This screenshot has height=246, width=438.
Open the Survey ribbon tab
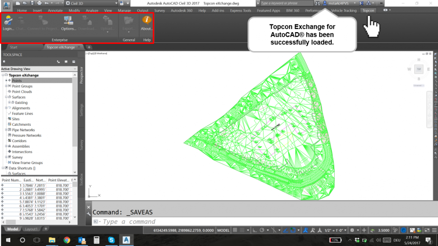pyautogui.click(x=159, y=10)
